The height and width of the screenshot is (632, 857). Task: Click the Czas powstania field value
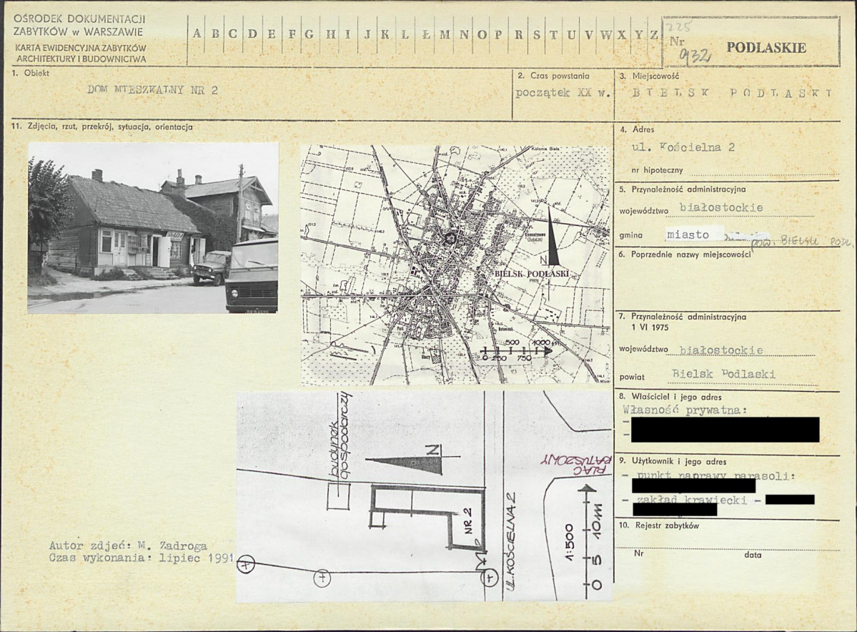563,92
